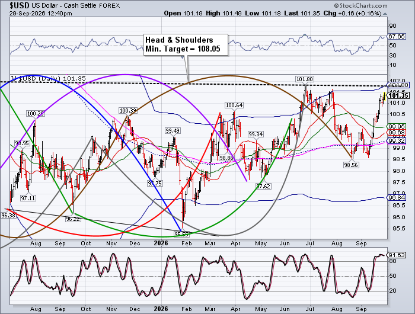Viewport: 415px width, 314px height.
Task: Click the green moving average tag 99.95
Action: (x=397, y=126)
